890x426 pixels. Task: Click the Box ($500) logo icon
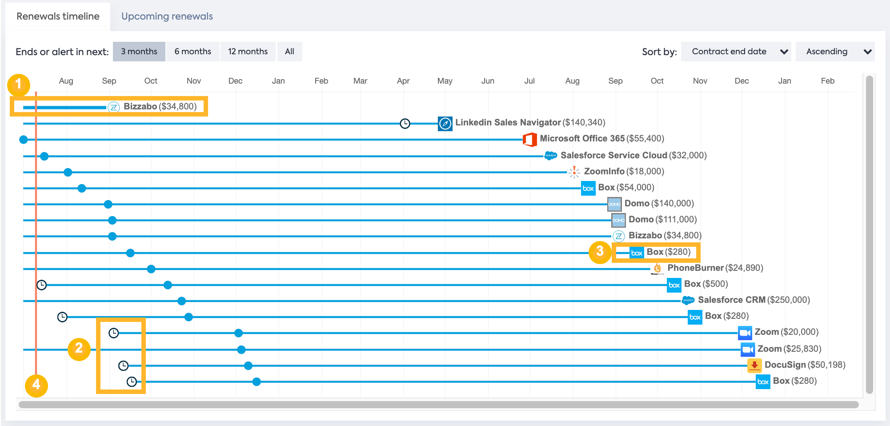click(x=674, y=285)
